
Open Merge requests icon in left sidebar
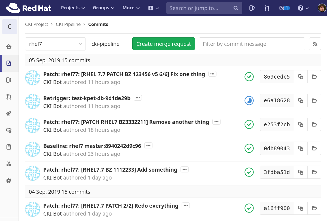click(x=9, y=97)
